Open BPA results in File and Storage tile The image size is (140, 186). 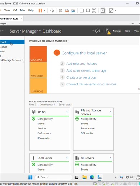[x=87, y=133]
